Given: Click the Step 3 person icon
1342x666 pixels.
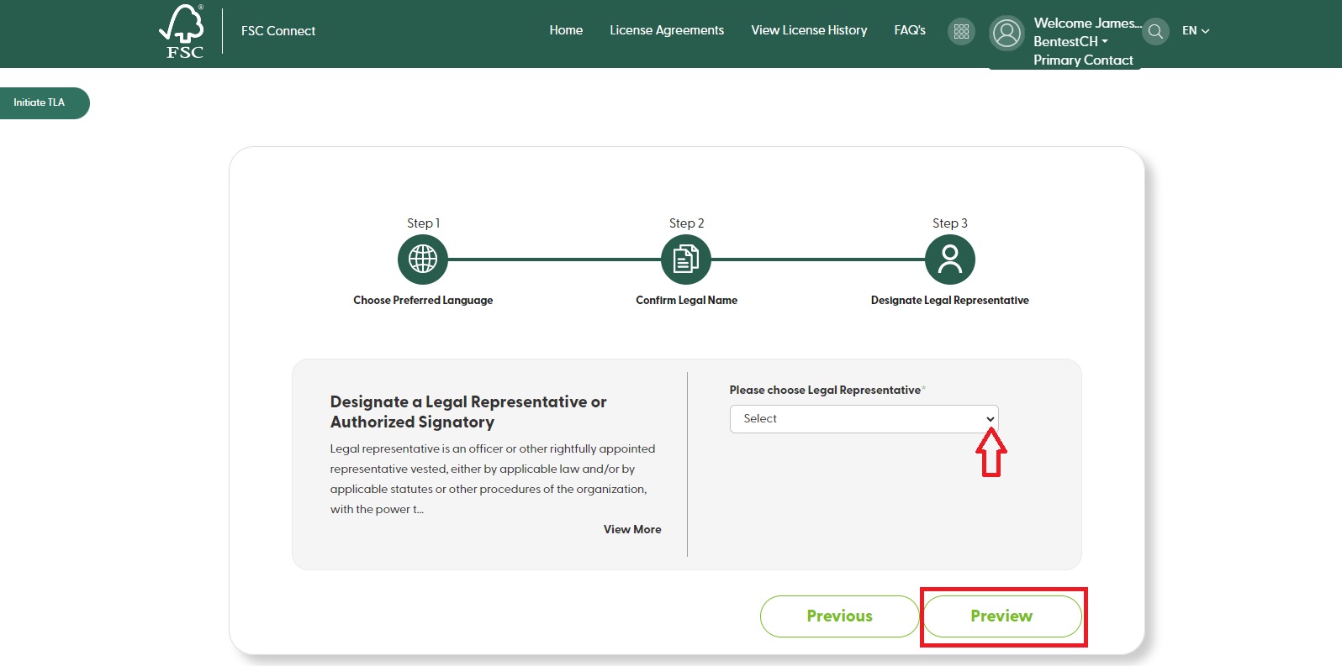Looking at the screenshot, I should [949, 260].
